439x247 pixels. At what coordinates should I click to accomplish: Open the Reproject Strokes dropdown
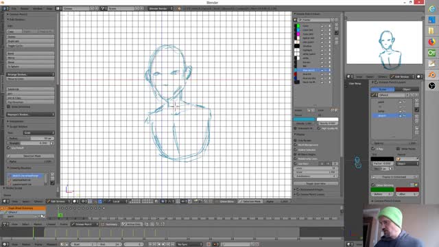(30, 115)
